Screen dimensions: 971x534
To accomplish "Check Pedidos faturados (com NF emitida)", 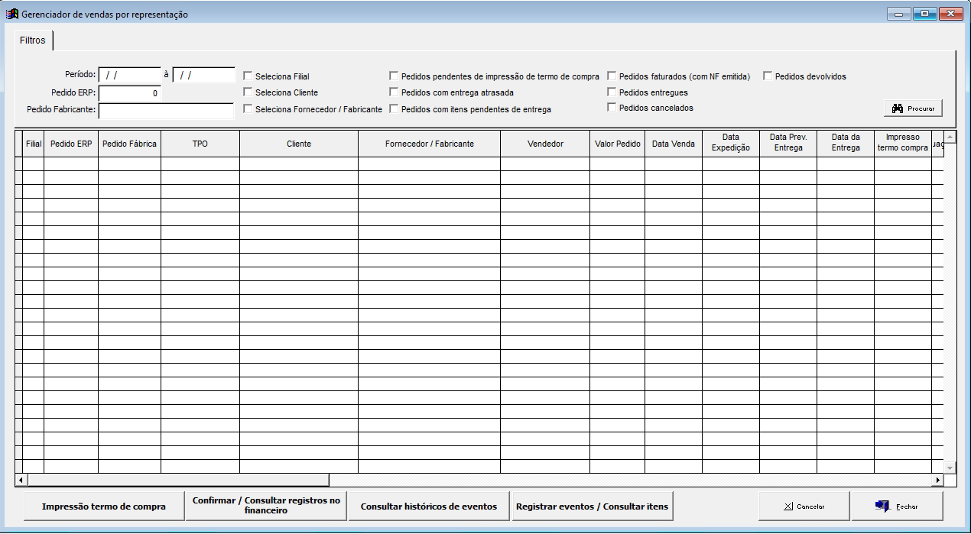I will pos(612,76).
